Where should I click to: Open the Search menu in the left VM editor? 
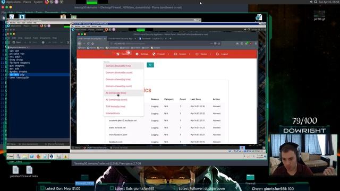pos(28,38)
